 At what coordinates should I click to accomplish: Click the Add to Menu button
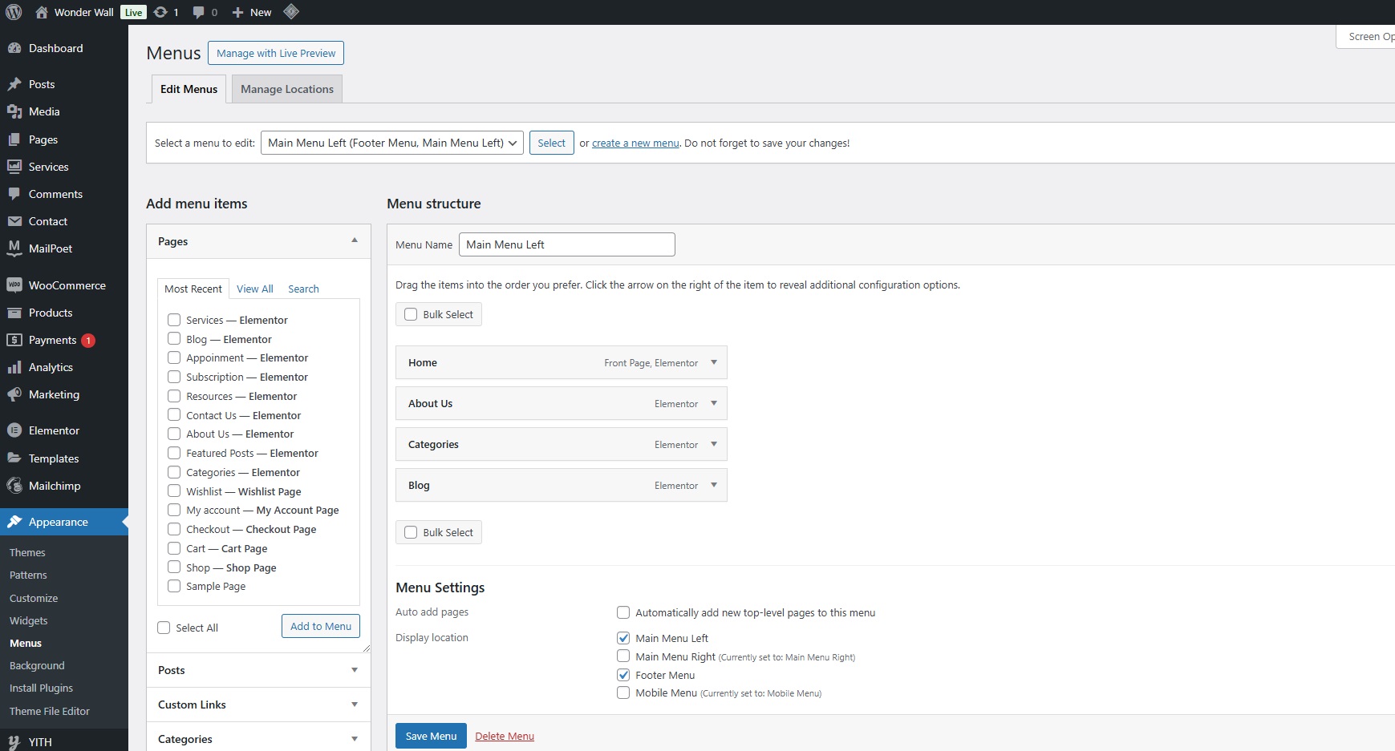click(321, 626)
